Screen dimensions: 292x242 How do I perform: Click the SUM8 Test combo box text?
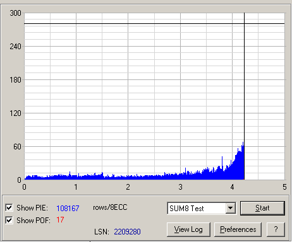(186, 209)
